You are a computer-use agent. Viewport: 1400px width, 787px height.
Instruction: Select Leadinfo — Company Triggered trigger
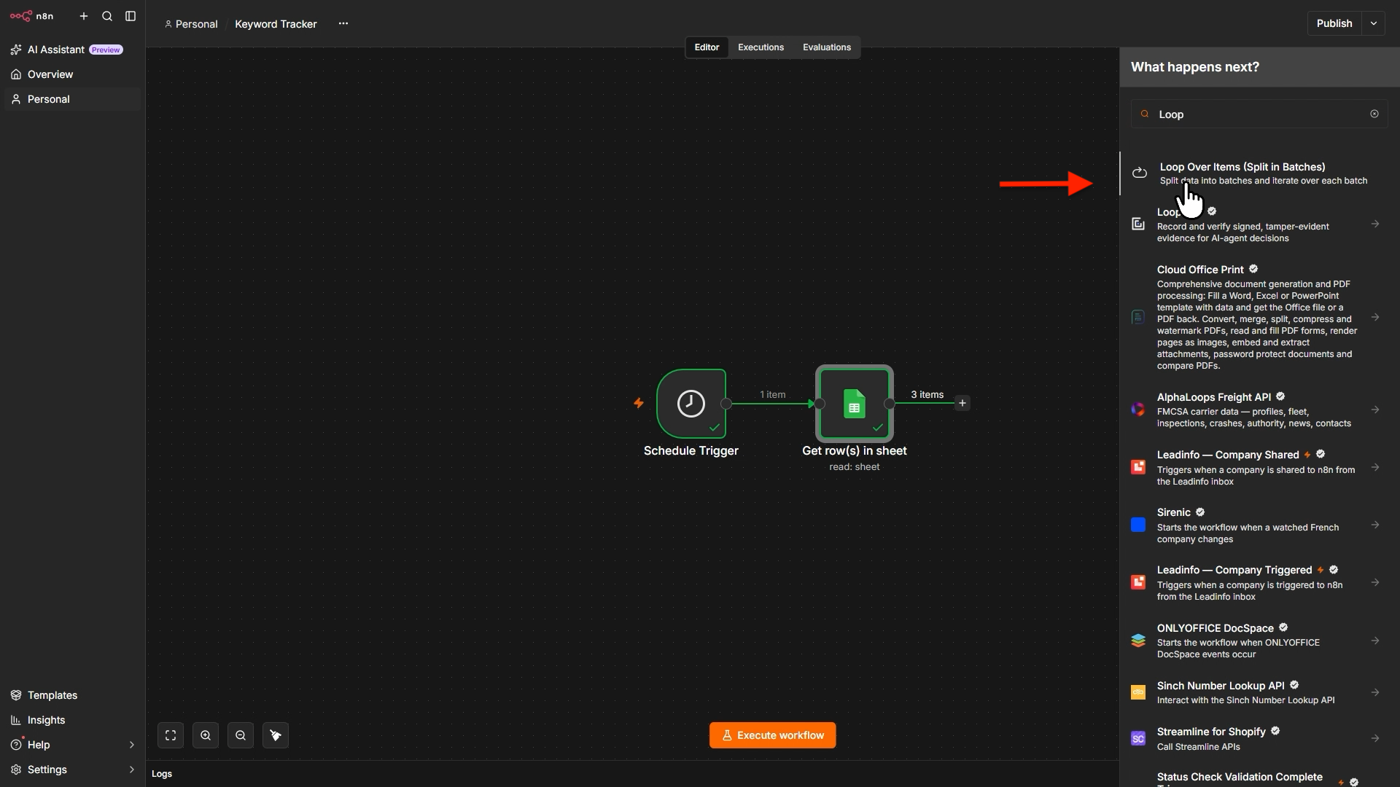[1260, 582]
